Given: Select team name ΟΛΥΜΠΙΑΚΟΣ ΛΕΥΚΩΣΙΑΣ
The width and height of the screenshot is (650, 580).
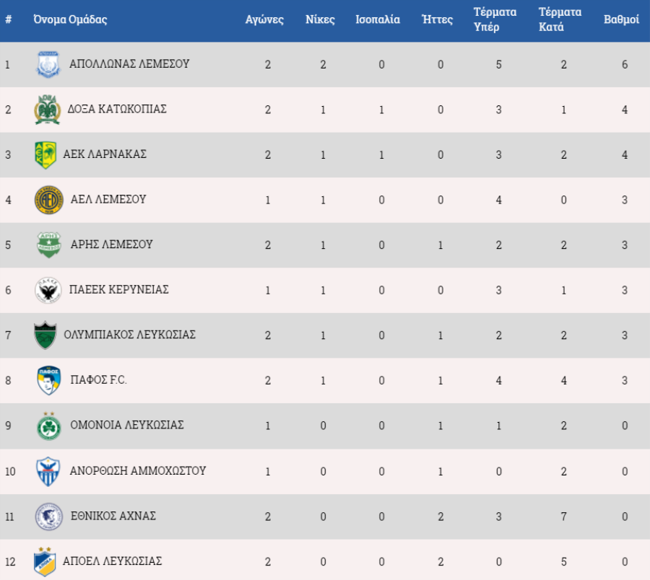Looking at the screenshot, I should [x=130, y=335].
